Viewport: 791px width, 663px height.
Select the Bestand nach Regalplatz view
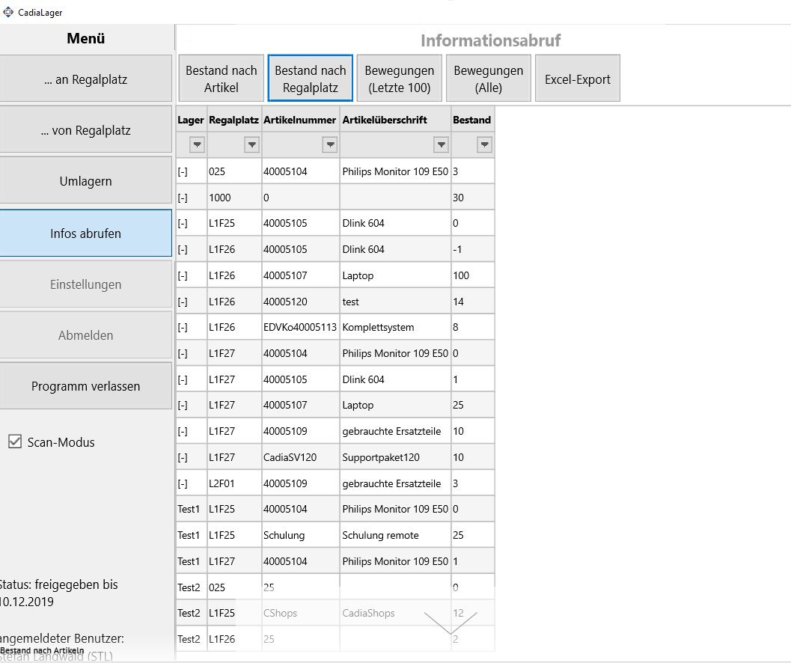click(x=310, y=79)
